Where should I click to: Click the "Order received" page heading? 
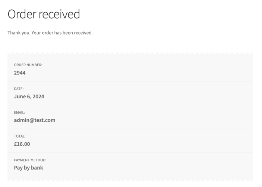click(44, 14)
